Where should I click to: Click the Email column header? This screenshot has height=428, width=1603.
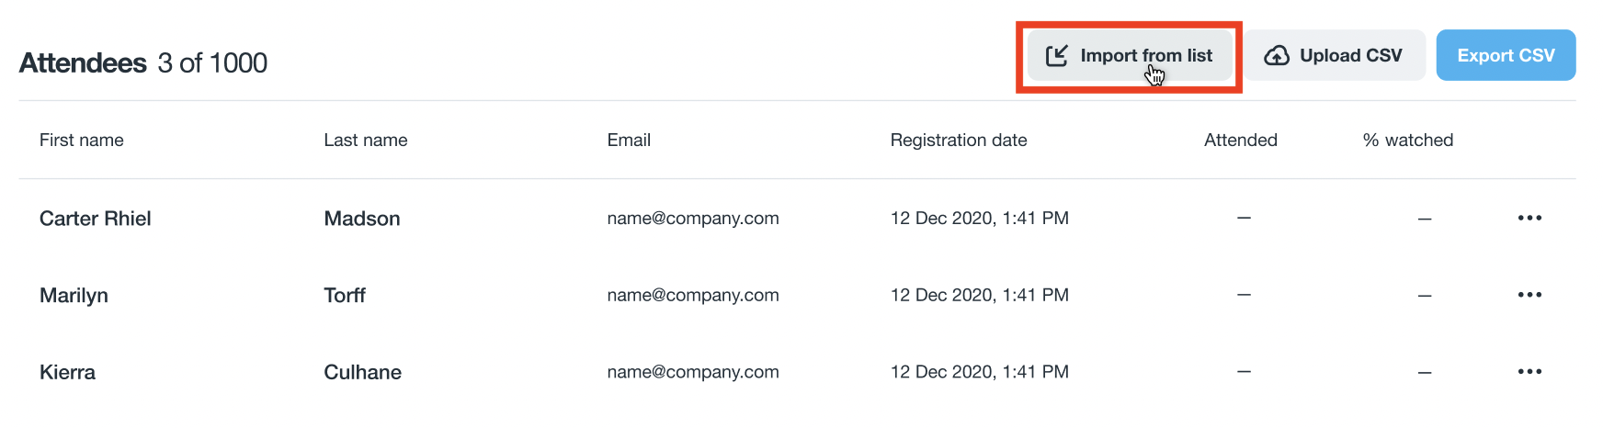click(x=629, y=141)
